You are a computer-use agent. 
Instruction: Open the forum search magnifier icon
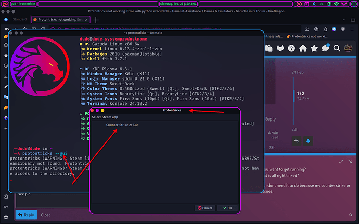[x=337, y=48]
